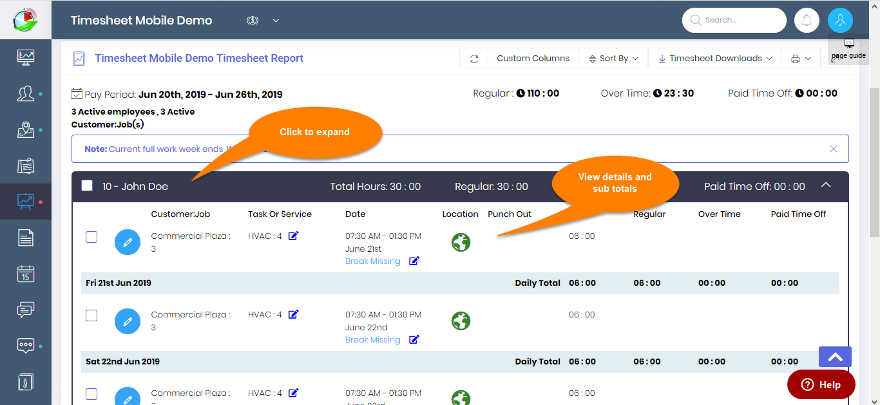Open the document icon in sidebar
880x405 pixels.
(x=26, y=238)
